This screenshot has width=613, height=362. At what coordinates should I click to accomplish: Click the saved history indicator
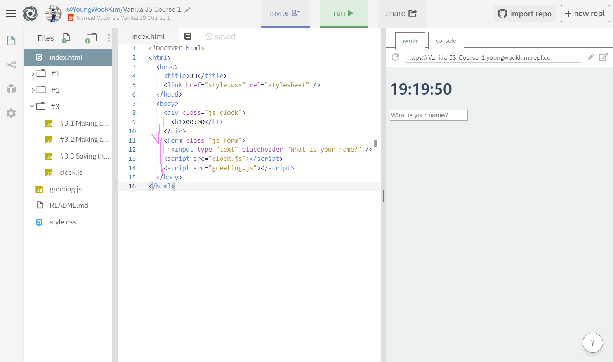(x=220, y=36)
